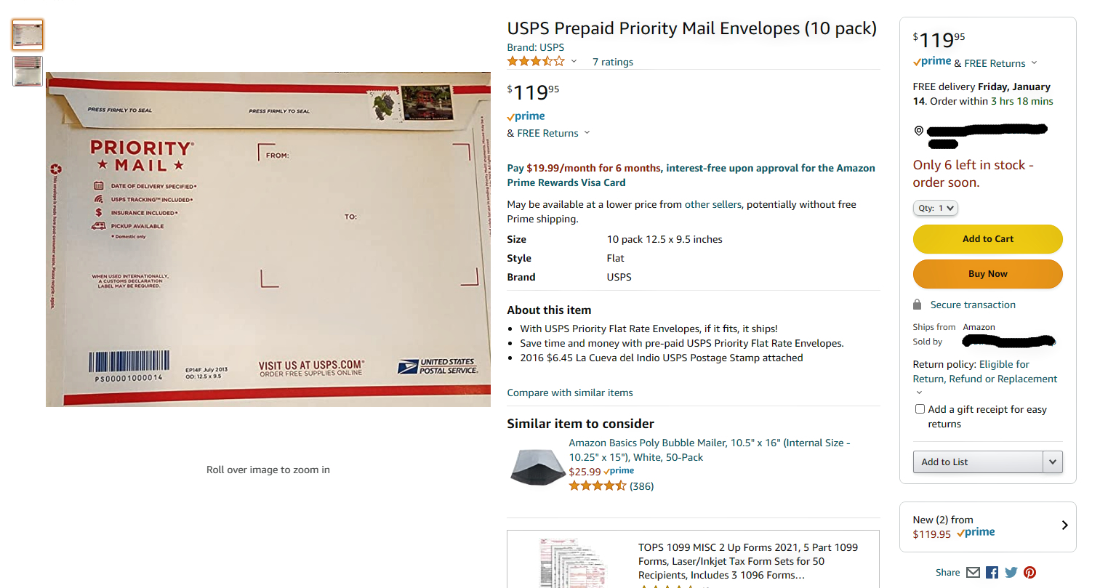Viewport: 1100px width, 588px height.
Task: Share on Facebook icon
Action: (992, 573)
